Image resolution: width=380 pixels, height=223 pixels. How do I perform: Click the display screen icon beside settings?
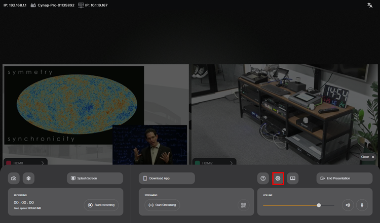pos(293,179)
